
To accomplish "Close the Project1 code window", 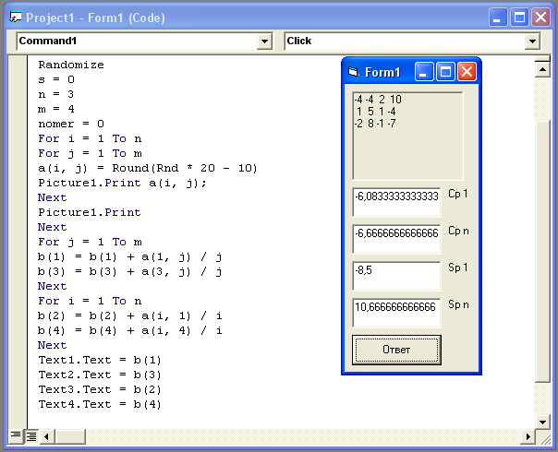I will [x=541, y=17].
